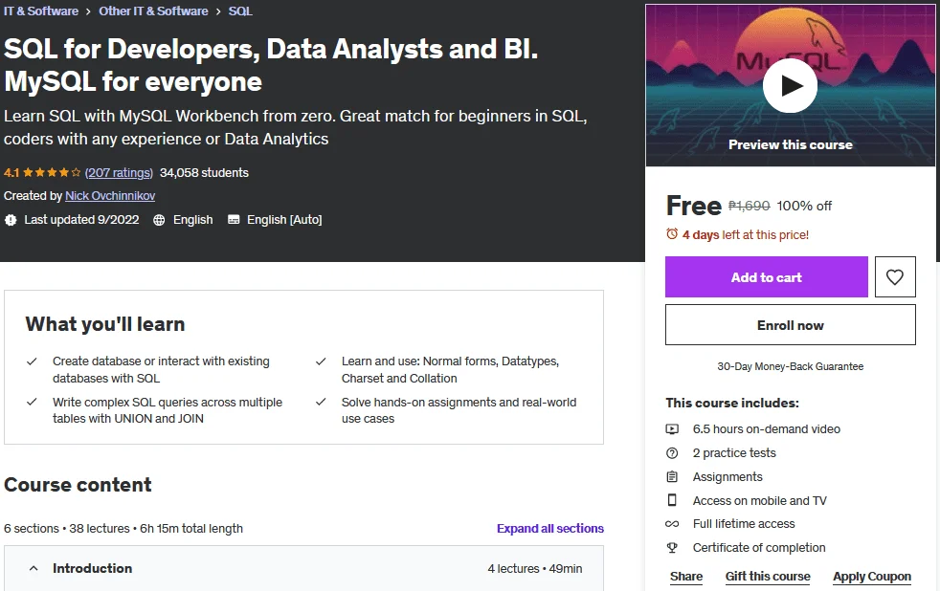
Task: Click the English [Auto] captions text
Action: [x=284, y=220]
